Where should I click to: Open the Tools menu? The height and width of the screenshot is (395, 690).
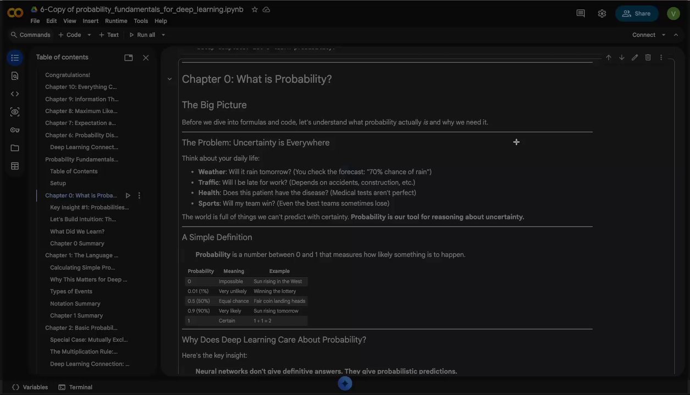(141, 21)
